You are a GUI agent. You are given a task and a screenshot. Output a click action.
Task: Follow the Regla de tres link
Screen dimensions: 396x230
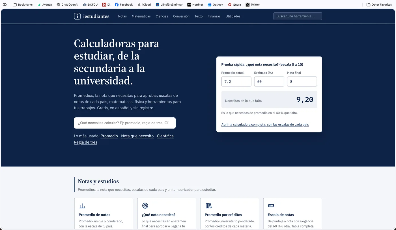(x=86, y=142)
